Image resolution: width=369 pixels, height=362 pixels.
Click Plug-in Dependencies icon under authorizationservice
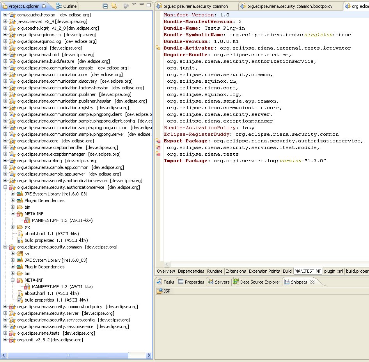coord(20,201)
